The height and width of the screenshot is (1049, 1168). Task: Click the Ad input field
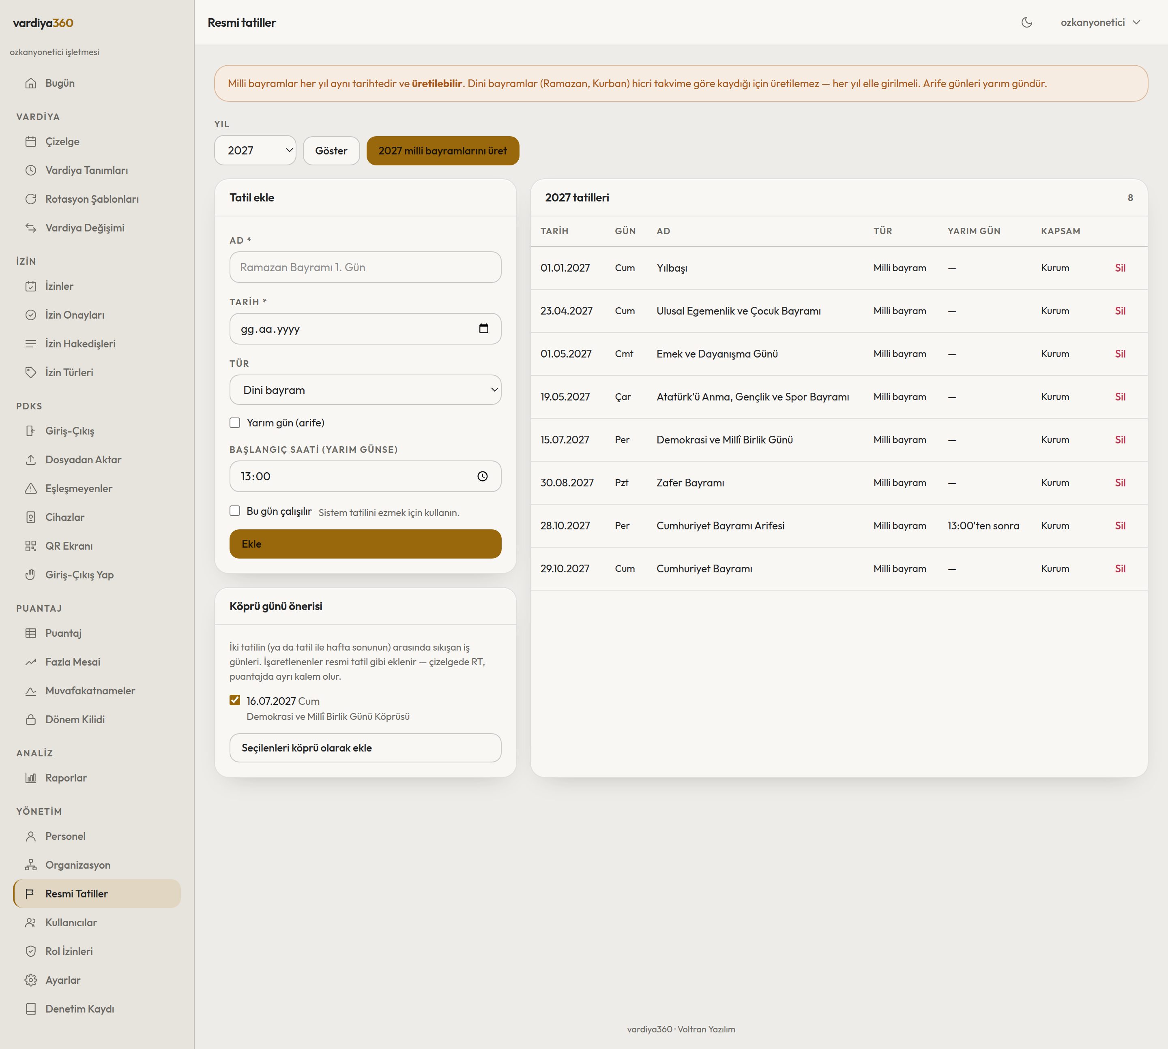(365, 267)
